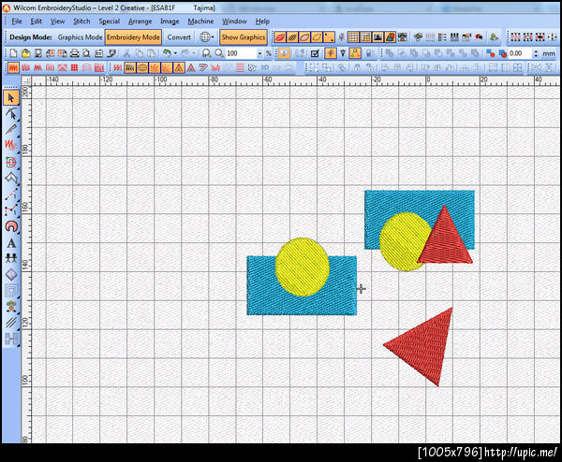Open the Arrange menu
Viewport: 562px width, 462px height.
tap(140, 22)
